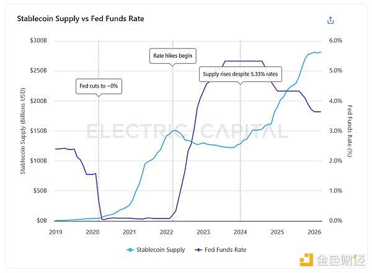Select the 'Fed cuts to ~0%' annotation
This screenshot has height=273, width=372.
[x=99, y=86]
